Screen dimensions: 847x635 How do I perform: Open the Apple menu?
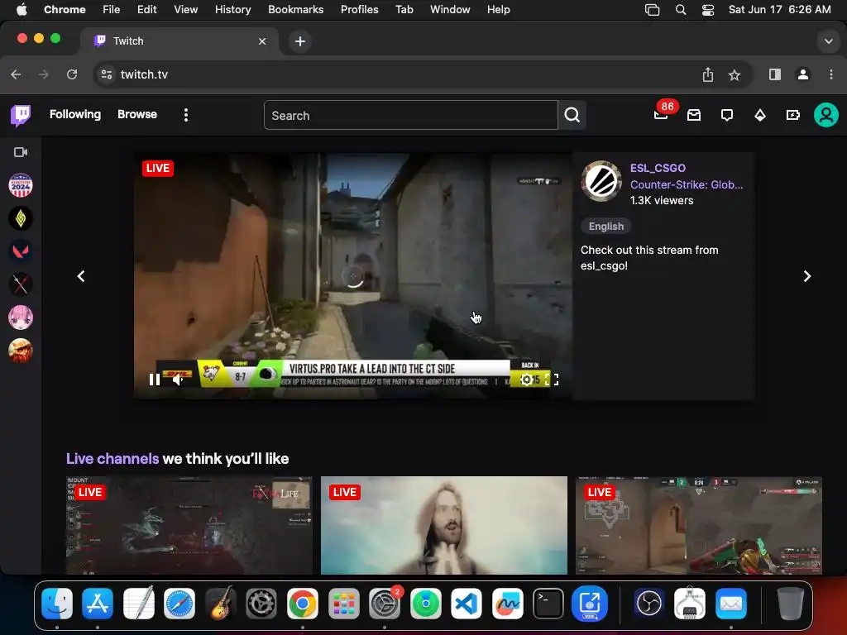22,10
